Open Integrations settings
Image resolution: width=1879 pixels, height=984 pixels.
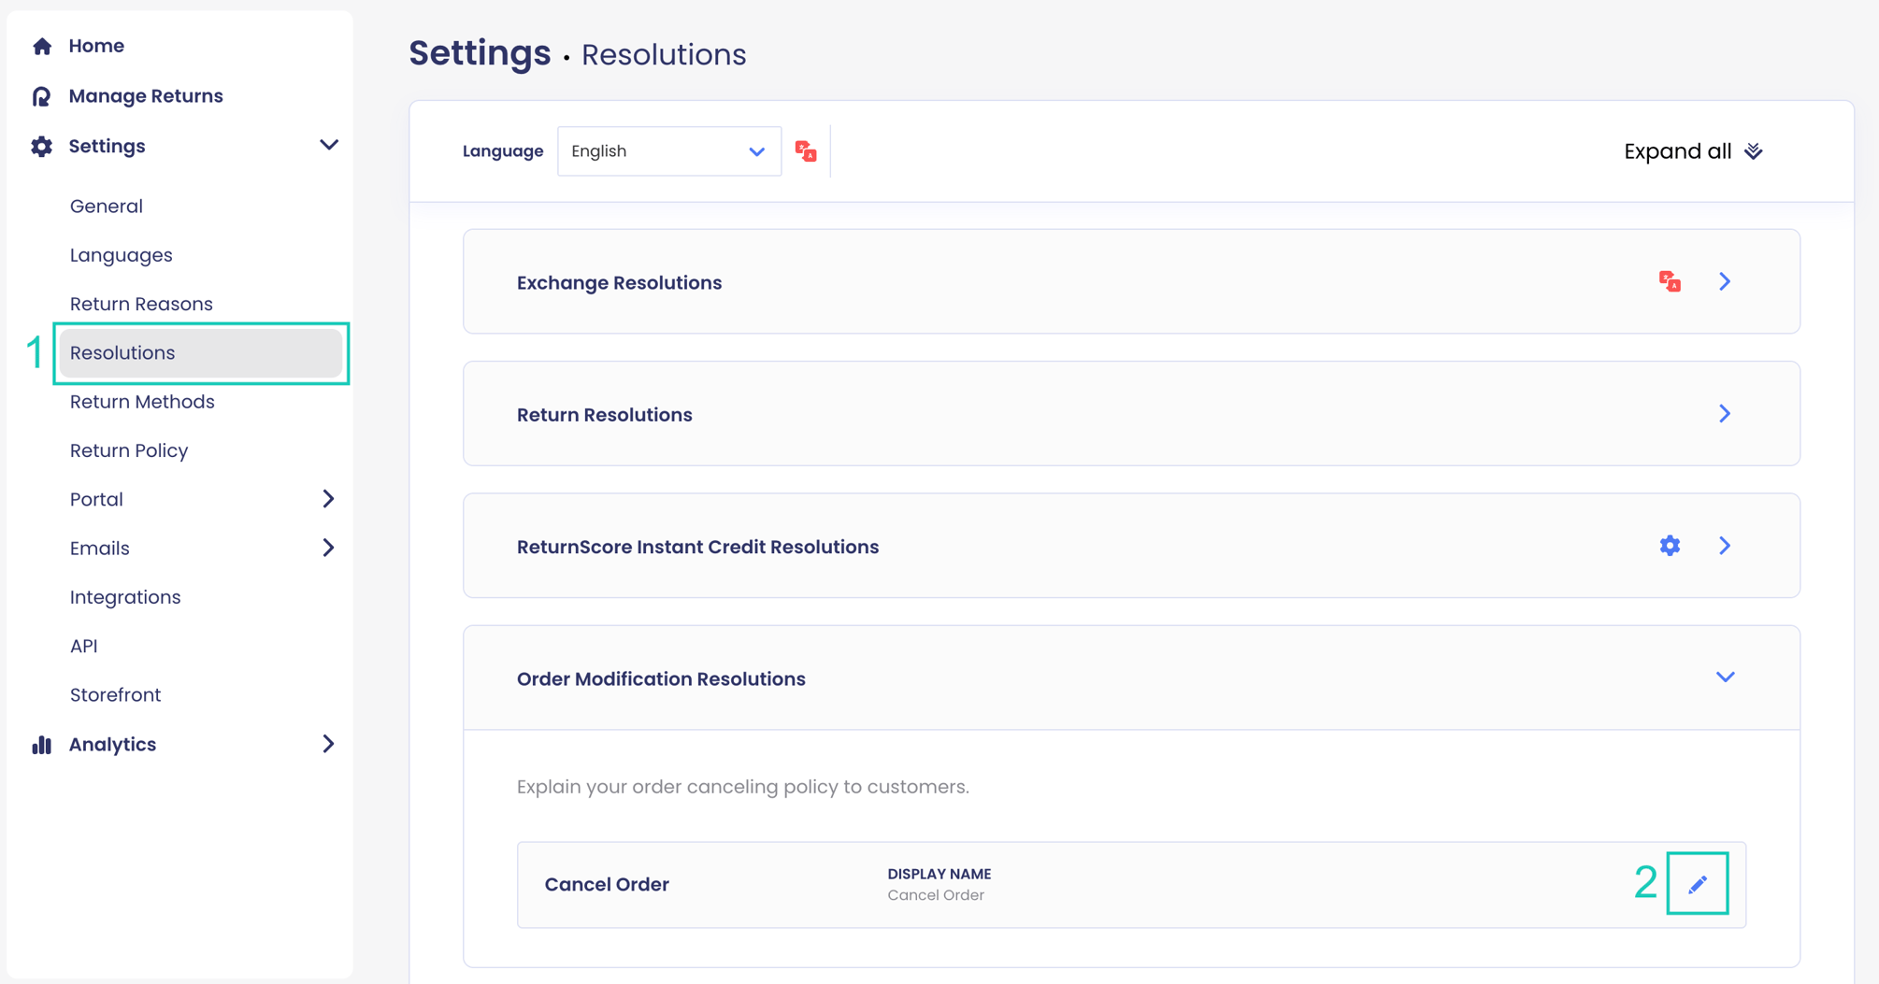[x=125, y=597]
